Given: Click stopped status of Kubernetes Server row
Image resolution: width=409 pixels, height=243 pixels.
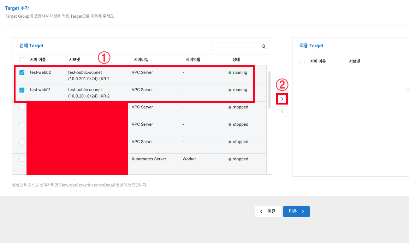Looking at the screenshot, I should (238, 159).
